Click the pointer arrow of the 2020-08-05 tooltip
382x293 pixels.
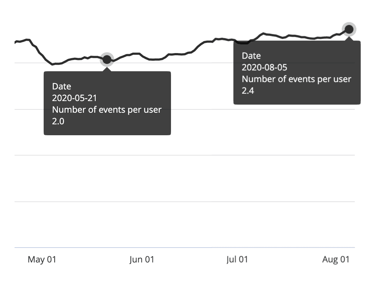(x=349, y=39)
